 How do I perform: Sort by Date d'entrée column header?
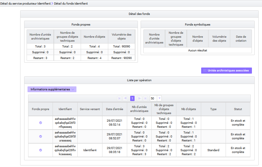click(114, 109)
